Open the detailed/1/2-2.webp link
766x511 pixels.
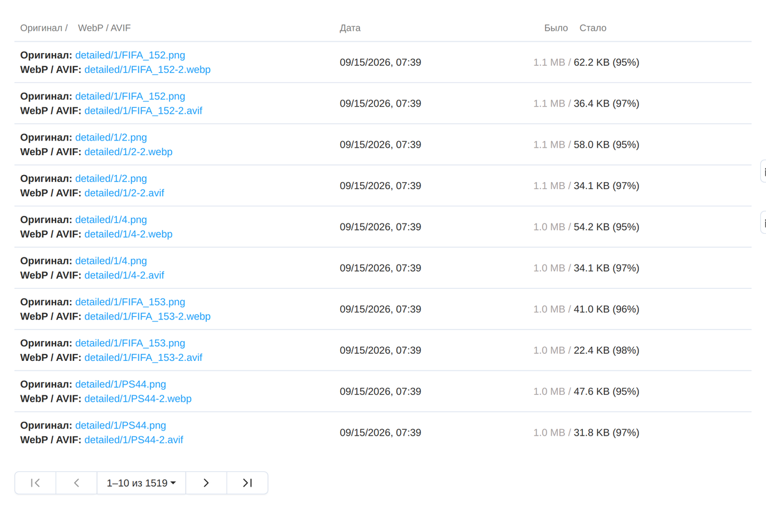(128, 152)
